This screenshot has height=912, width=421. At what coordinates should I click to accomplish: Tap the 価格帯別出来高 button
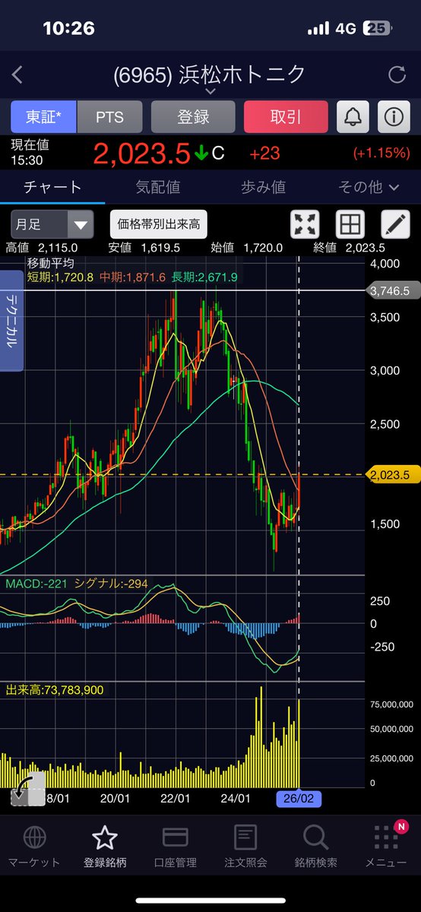(x=159, y=224)
